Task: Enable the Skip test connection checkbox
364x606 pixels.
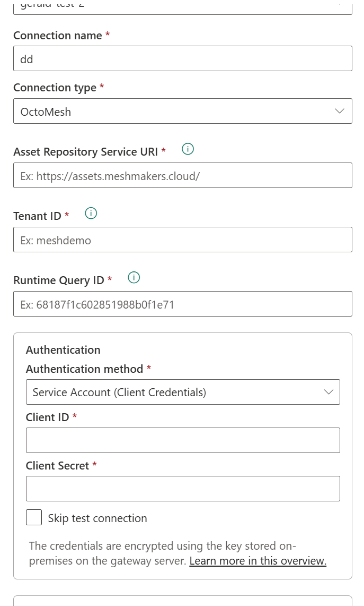Action: 34,517
